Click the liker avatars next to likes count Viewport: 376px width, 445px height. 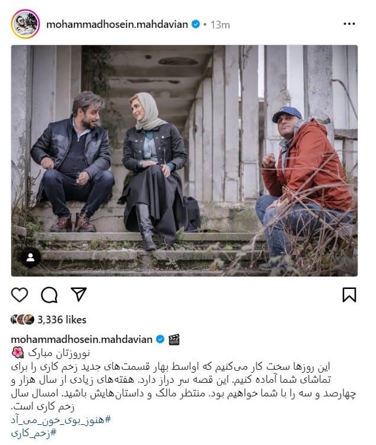tap(23, 320)
